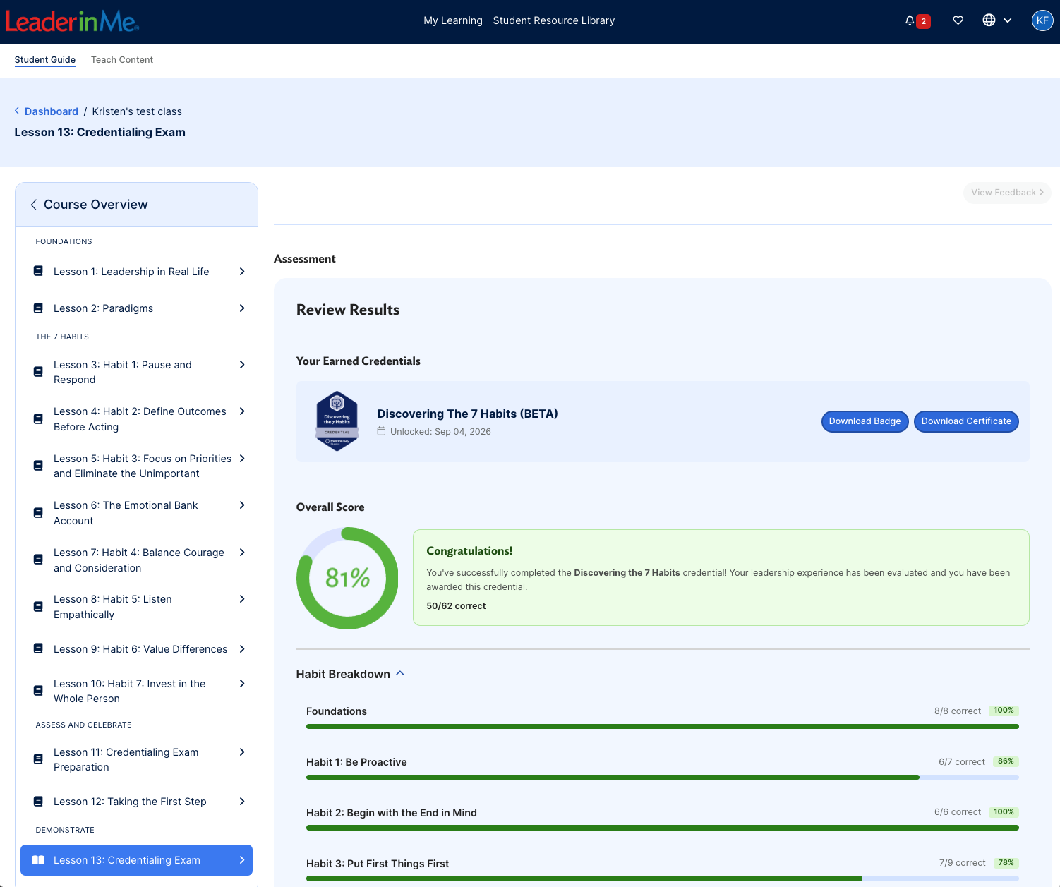Click the Habit 1: Be Proactive progress bar
This screenshot has width=1060, height=887.
tap(663, 777)
